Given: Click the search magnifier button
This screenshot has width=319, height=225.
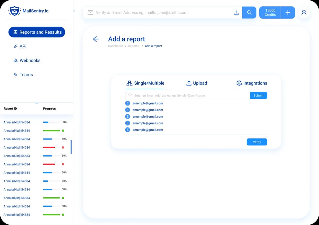Looking at the screenshot, I should [249, 12].
